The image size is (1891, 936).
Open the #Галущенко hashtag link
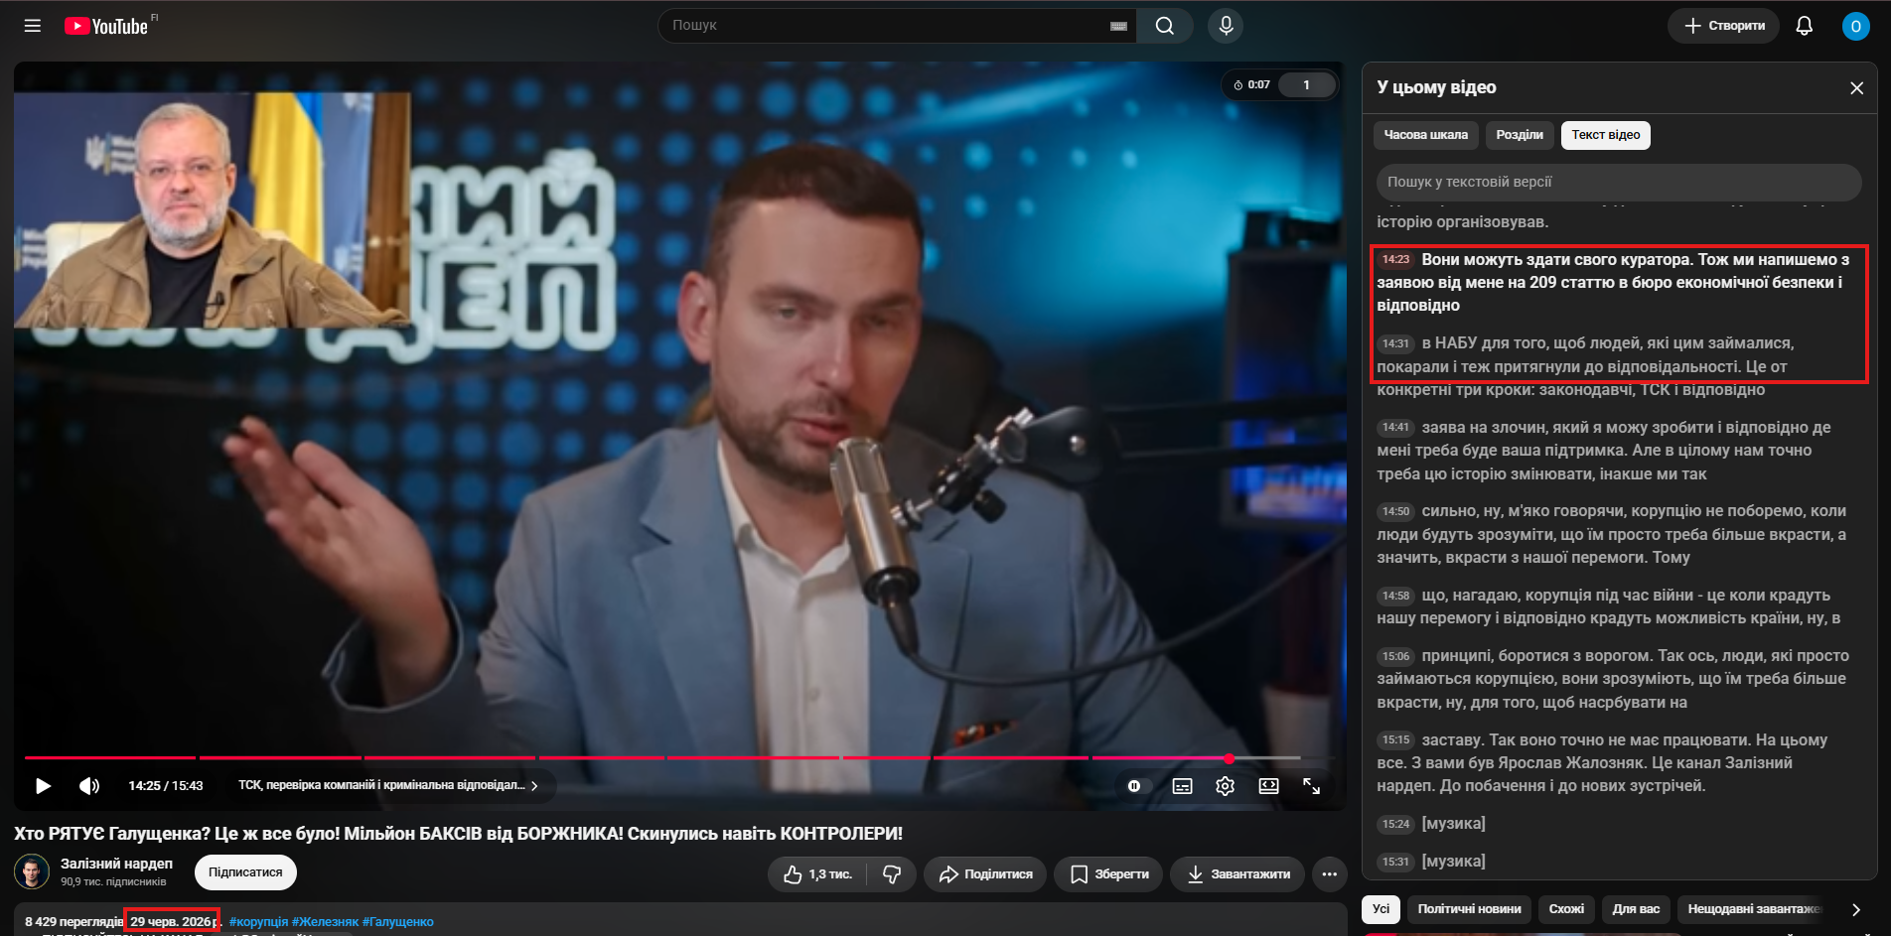coord(398,922)
